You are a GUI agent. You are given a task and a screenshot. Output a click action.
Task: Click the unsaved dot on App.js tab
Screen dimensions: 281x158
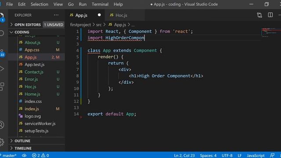(x=99, y=15)
